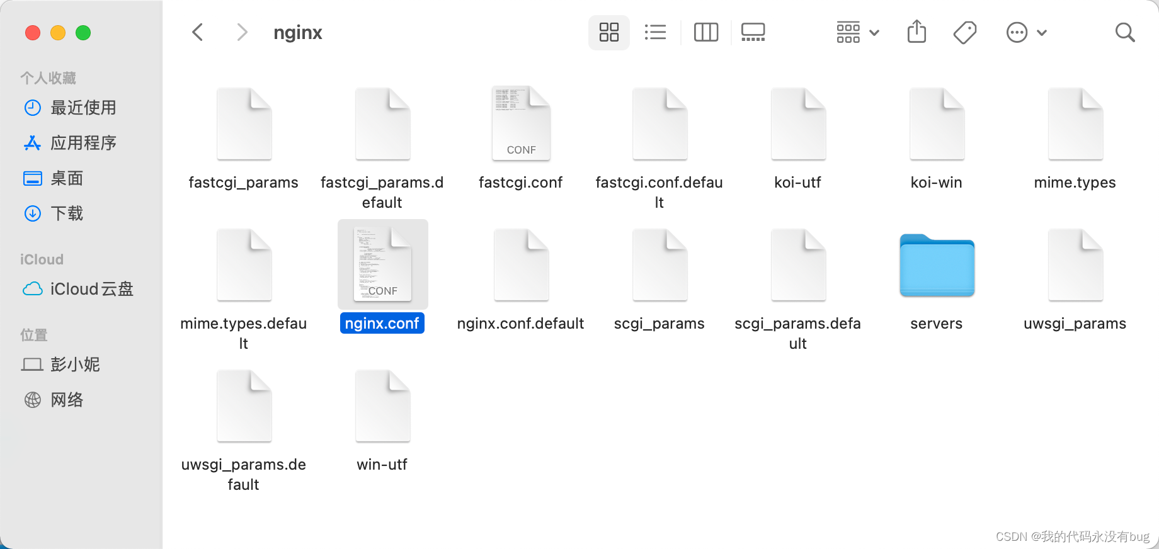The height and width of the screenshot is (549, 1159).
Task: Switch to gallery view
Action: tap(753, 32)
